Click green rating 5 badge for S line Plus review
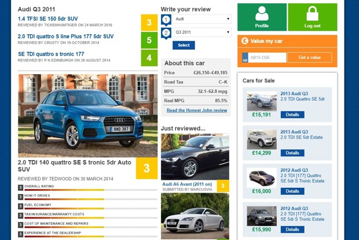 coord(149,40)
